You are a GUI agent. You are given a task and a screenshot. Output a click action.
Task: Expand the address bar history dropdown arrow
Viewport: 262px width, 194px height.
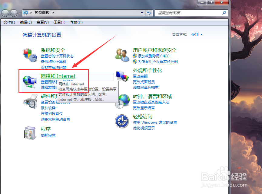pyautogui.click(x=142, y=13)
